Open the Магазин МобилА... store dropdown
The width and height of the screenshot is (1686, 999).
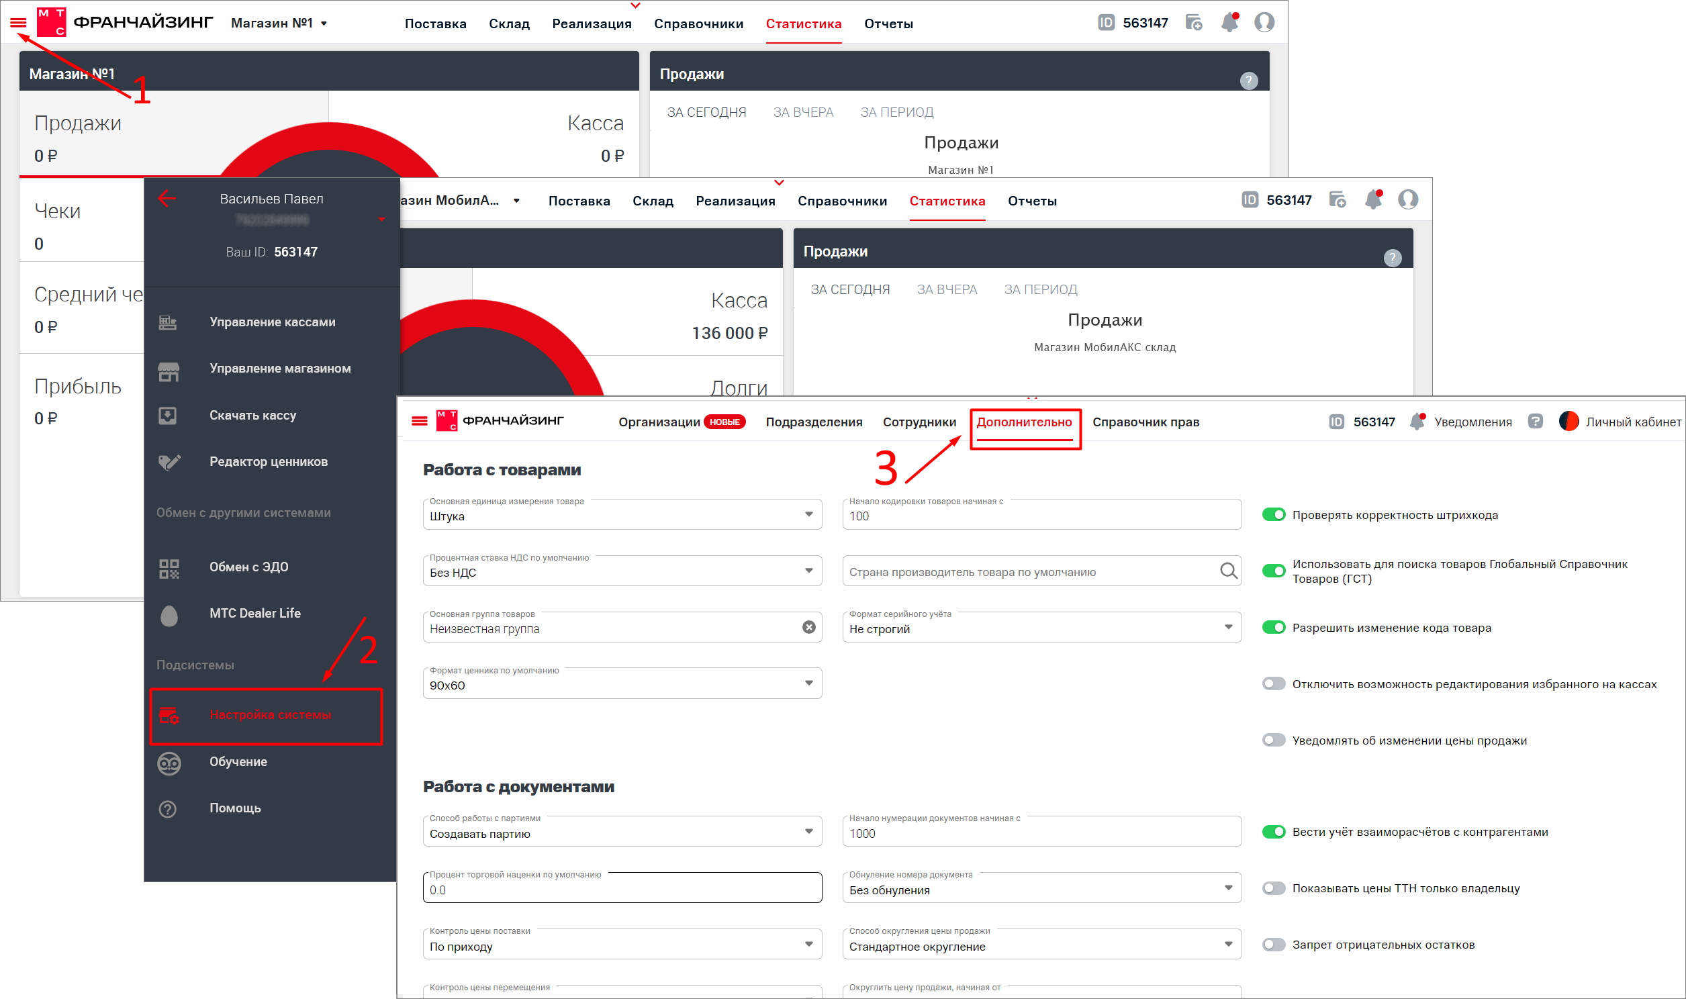[x=460, y=200]
